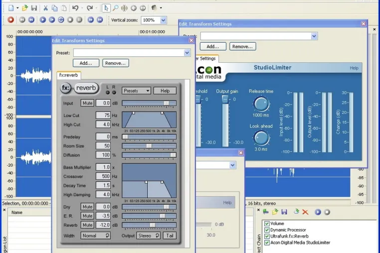The height and width of the screenshot is (253, 380).
Task: Toggle loop playback in the transport bar
Action: (61, 19)
